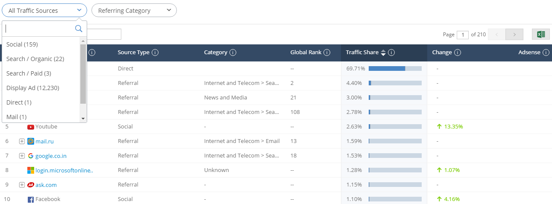Select Social (159) from the list

(x=41, y=44)
